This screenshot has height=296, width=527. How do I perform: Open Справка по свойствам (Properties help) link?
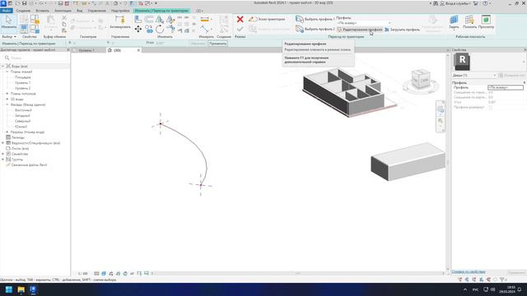coord(469,271)
